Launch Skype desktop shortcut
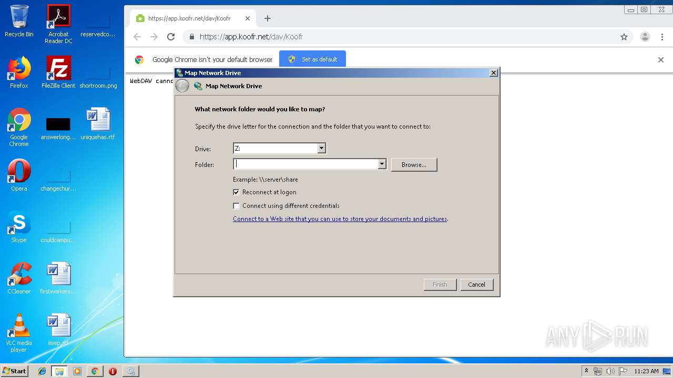The width and height of the screenshot is (673, 378). coord(19,227)
